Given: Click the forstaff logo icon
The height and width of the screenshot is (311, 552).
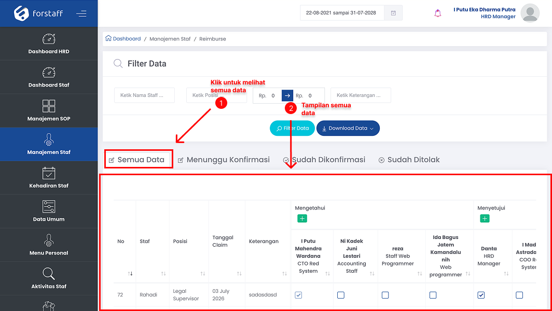Looking at the screenshot, I should [21, 13].
